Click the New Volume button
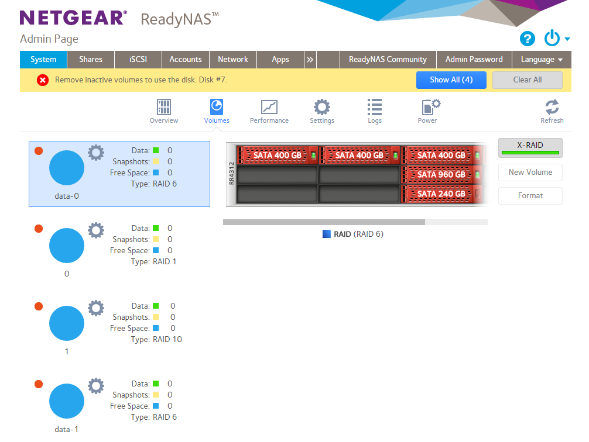The image size is (589, 442). click(530, 172)
